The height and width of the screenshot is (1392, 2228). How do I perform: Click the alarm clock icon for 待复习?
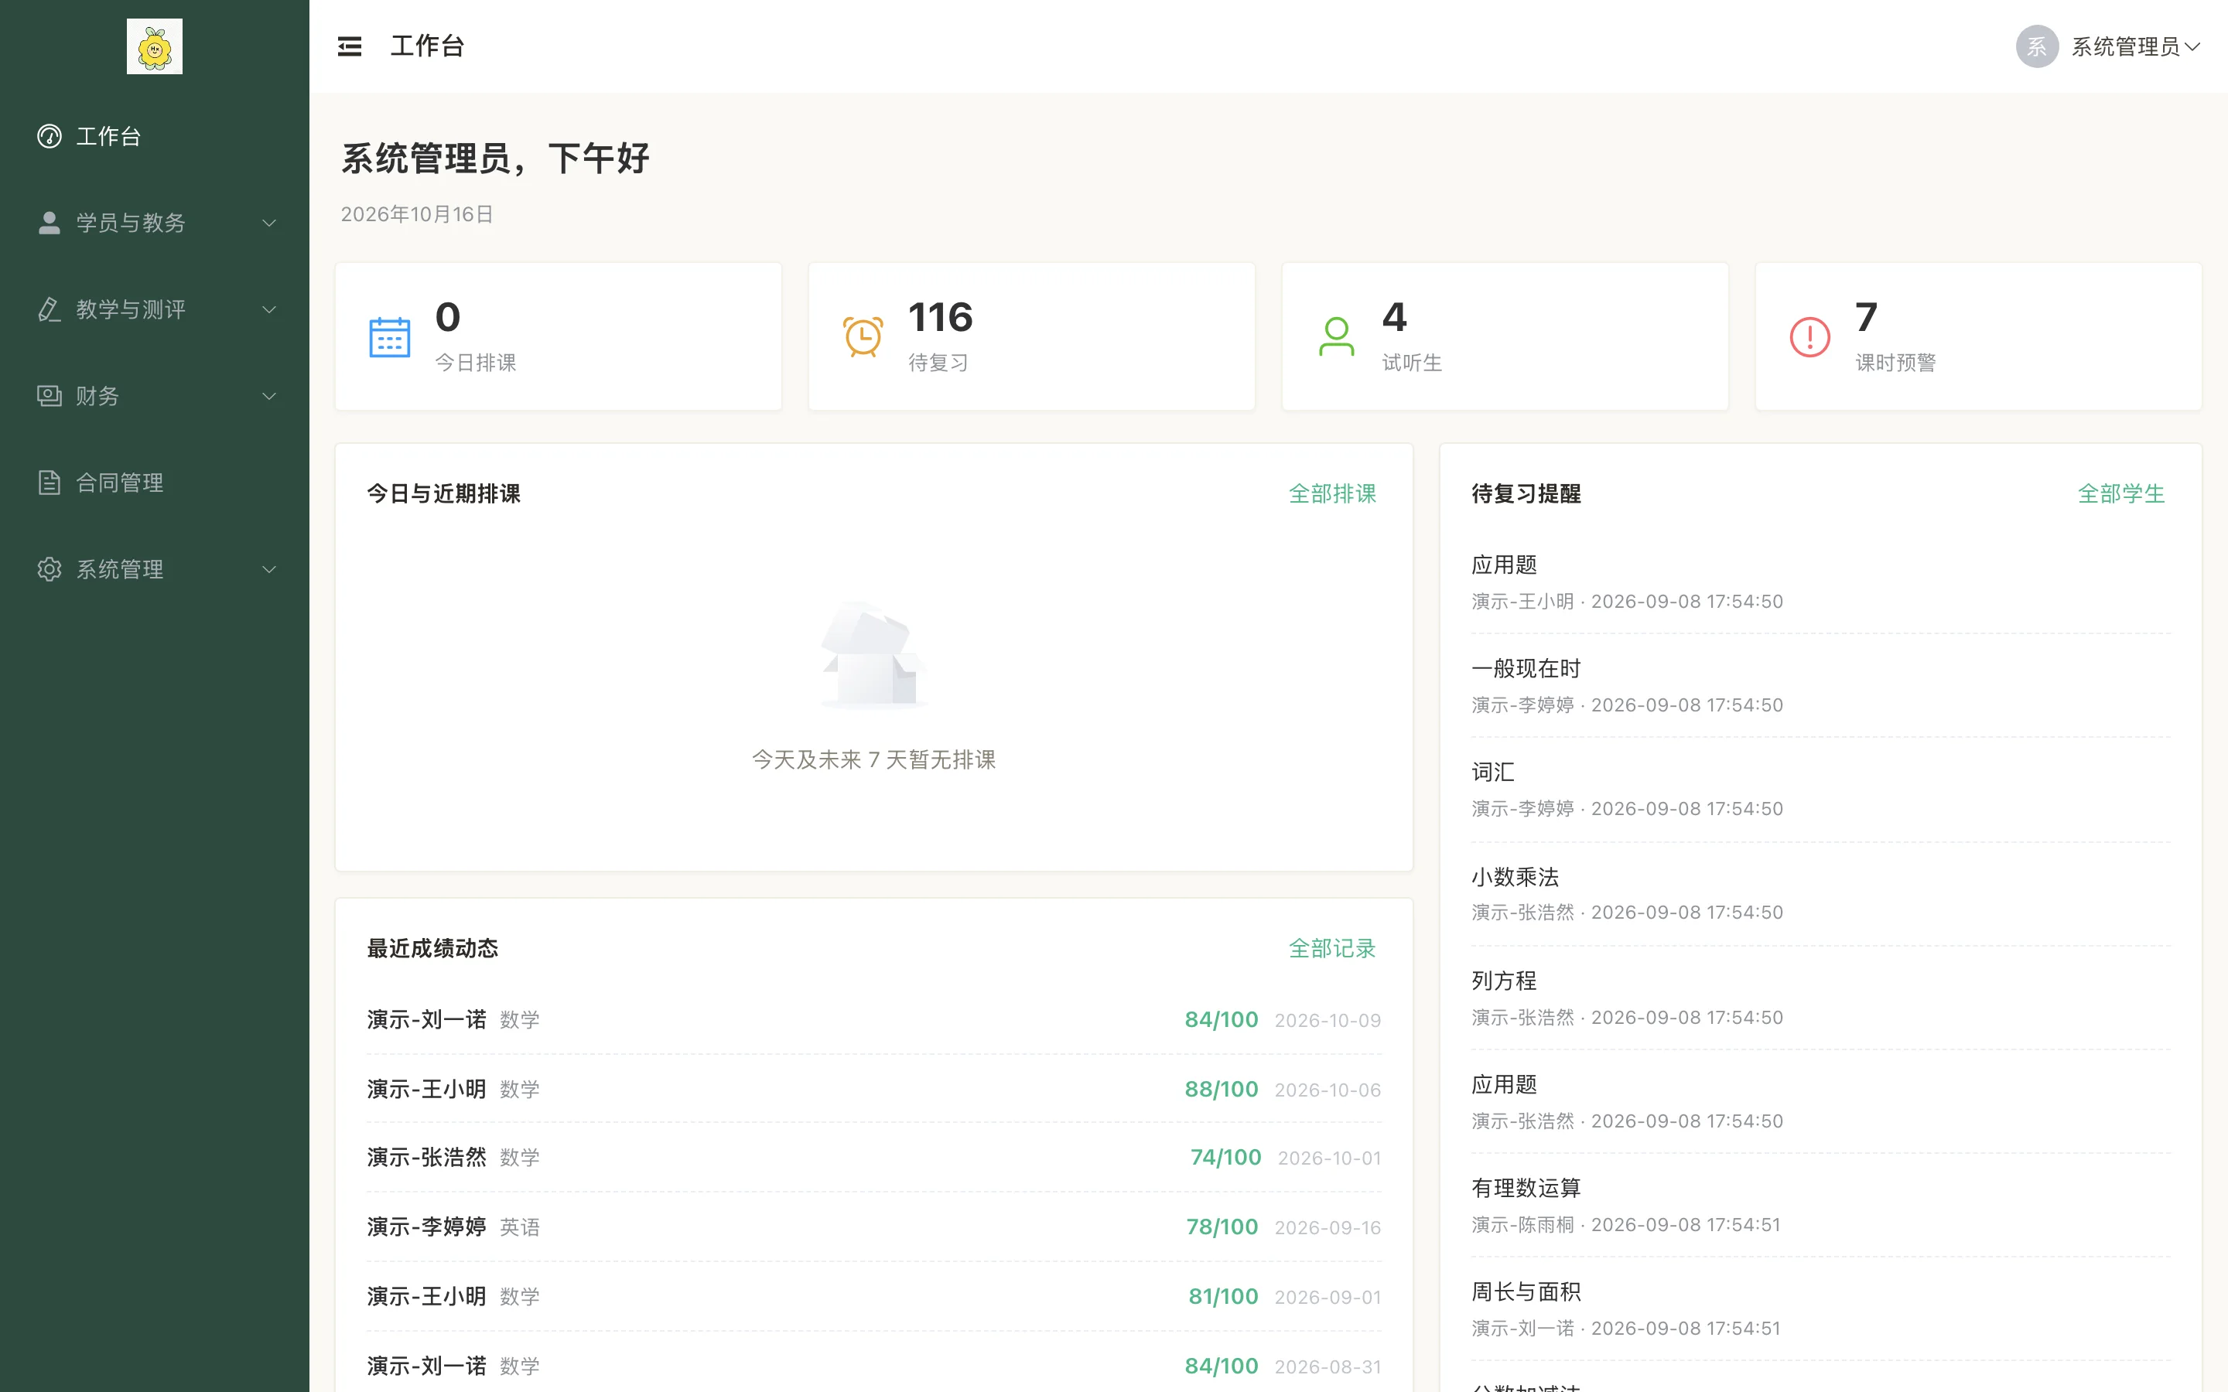pyautogui.click(x=863, y=337)
